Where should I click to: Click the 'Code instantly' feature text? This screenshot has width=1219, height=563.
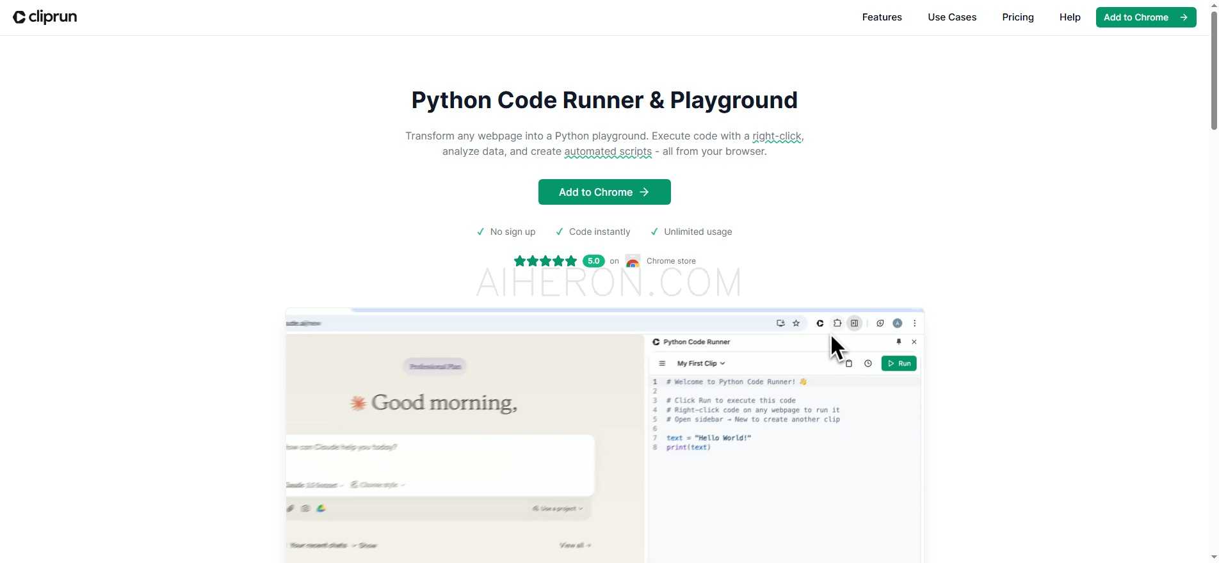point(599,232)
